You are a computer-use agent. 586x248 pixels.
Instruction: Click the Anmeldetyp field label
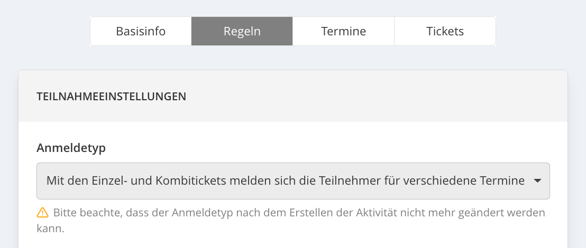(x=71, y=148)
